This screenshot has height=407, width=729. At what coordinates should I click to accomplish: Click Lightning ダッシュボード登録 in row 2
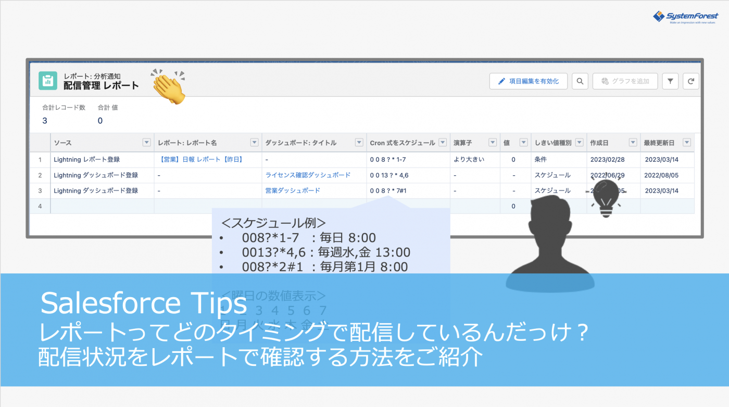[96, 175]
